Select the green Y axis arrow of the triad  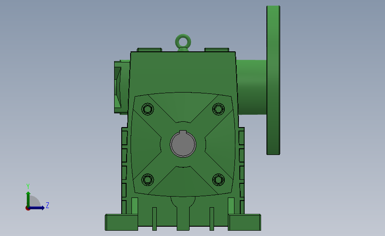click(x=28, y=200)
